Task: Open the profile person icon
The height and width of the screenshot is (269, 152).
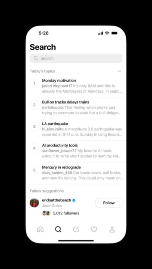Action: (112, 229)
